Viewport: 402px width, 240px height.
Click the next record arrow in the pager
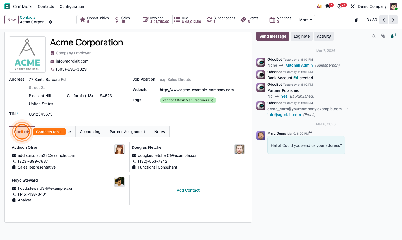[x=393, y=20]
